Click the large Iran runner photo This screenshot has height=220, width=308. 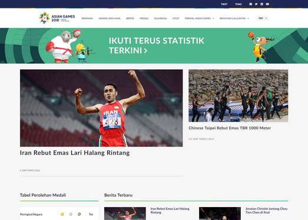point(101,108)
